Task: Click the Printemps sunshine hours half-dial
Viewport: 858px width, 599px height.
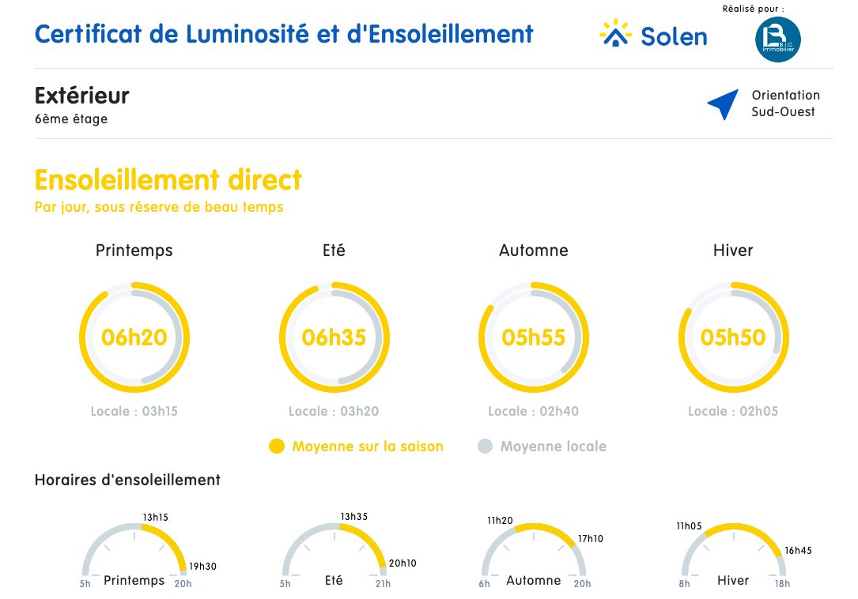Action: pos(134,553)
